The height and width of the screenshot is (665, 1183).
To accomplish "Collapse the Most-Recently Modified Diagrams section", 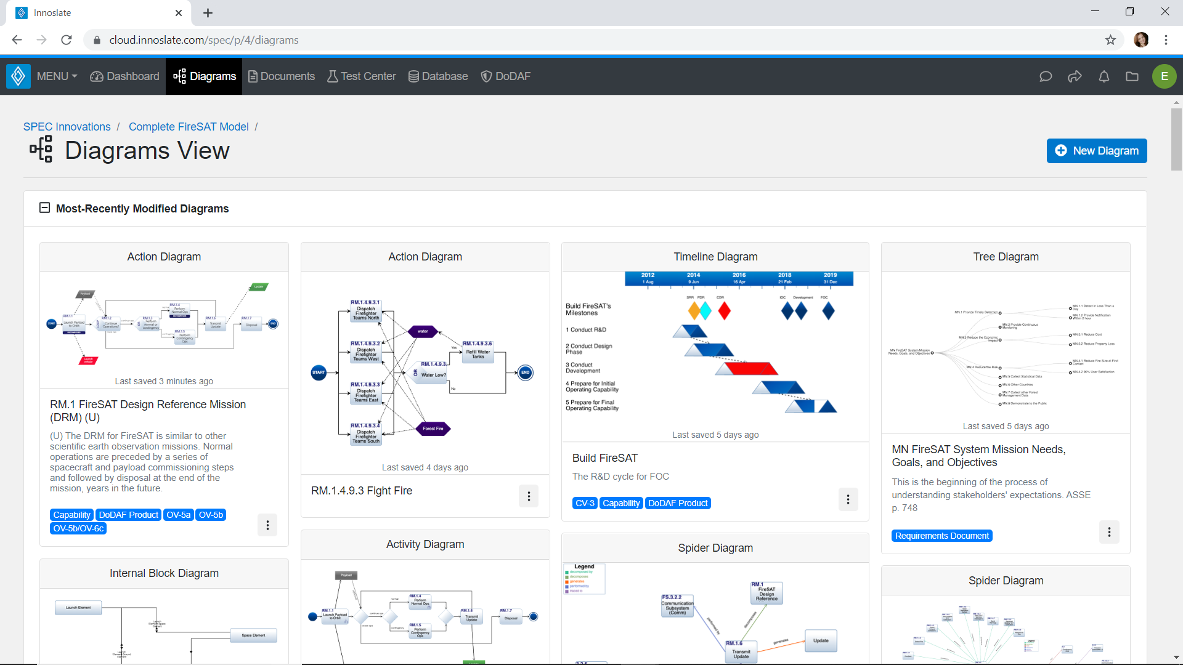I will [x=44, y=208].
